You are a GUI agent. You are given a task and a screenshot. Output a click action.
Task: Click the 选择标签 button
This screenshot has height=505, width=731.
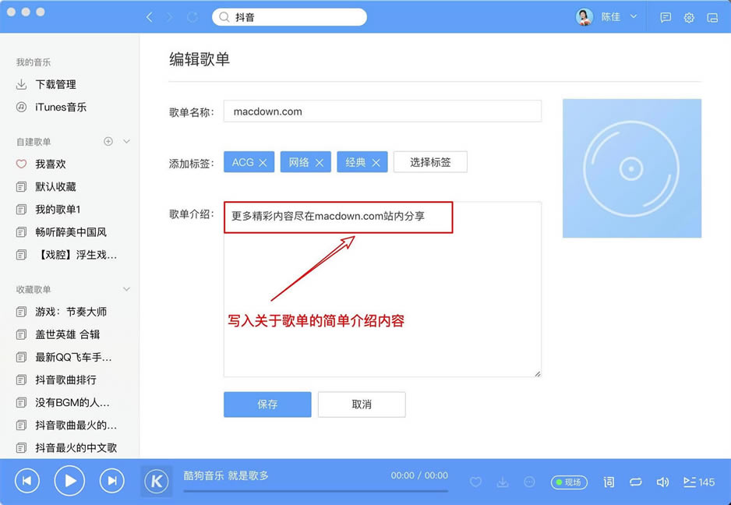click(x=430, y=162)
